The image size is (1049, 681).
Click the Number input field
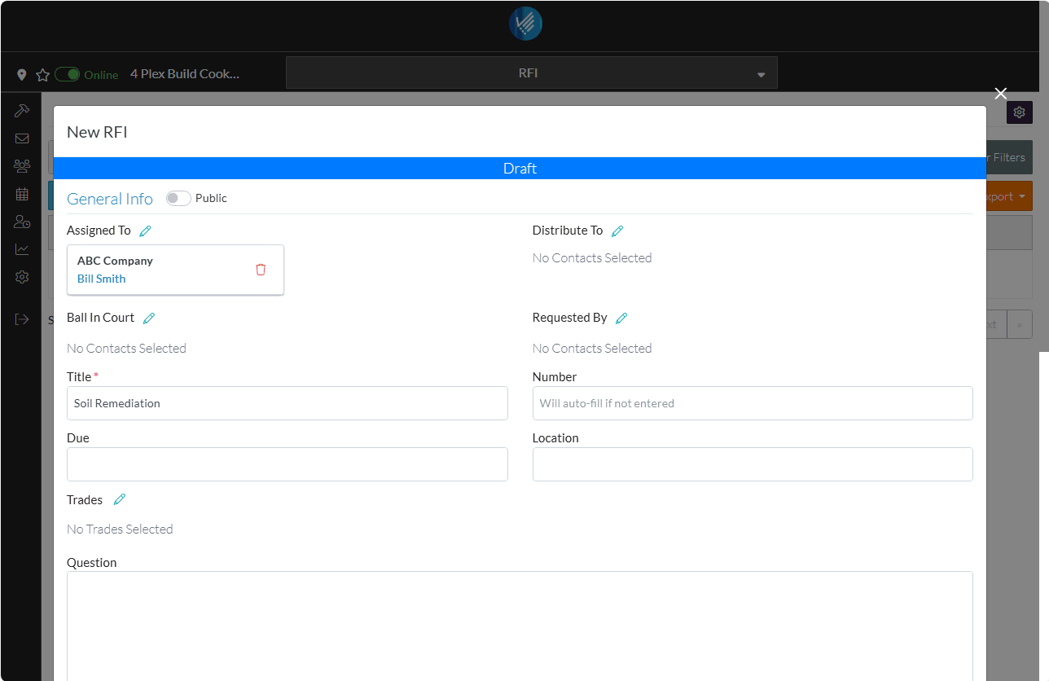pos(753,403)
